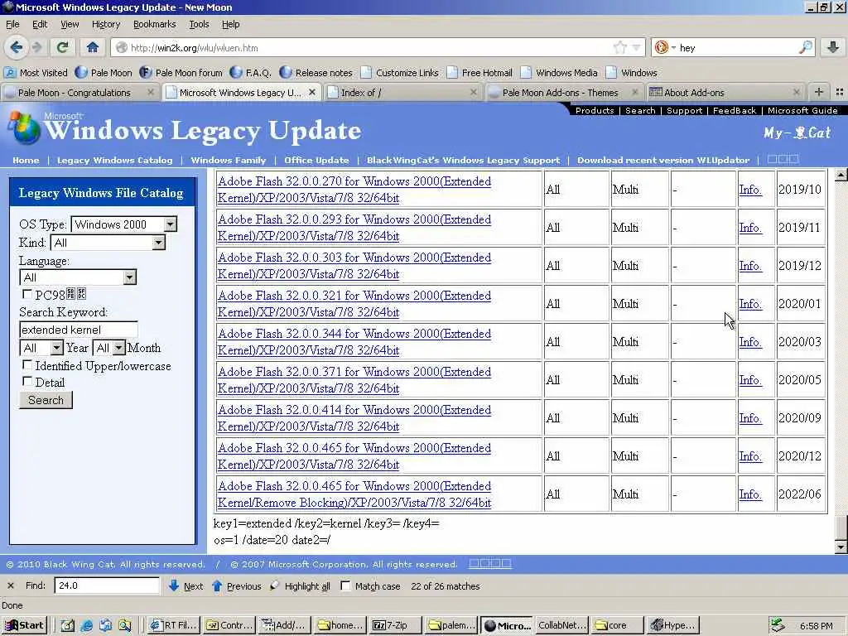848x636 pixels.
Task: Open the Windows Media bookmark
Action: (x=559, y=73)
